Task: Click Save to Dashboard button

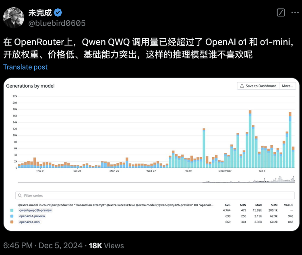Action: 258,86
